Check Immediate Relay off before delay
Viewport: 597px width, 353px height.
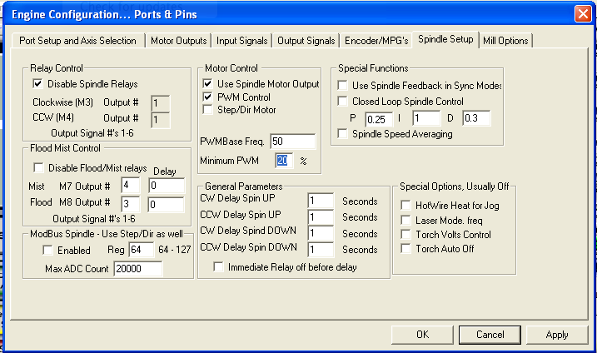point(219,266)
